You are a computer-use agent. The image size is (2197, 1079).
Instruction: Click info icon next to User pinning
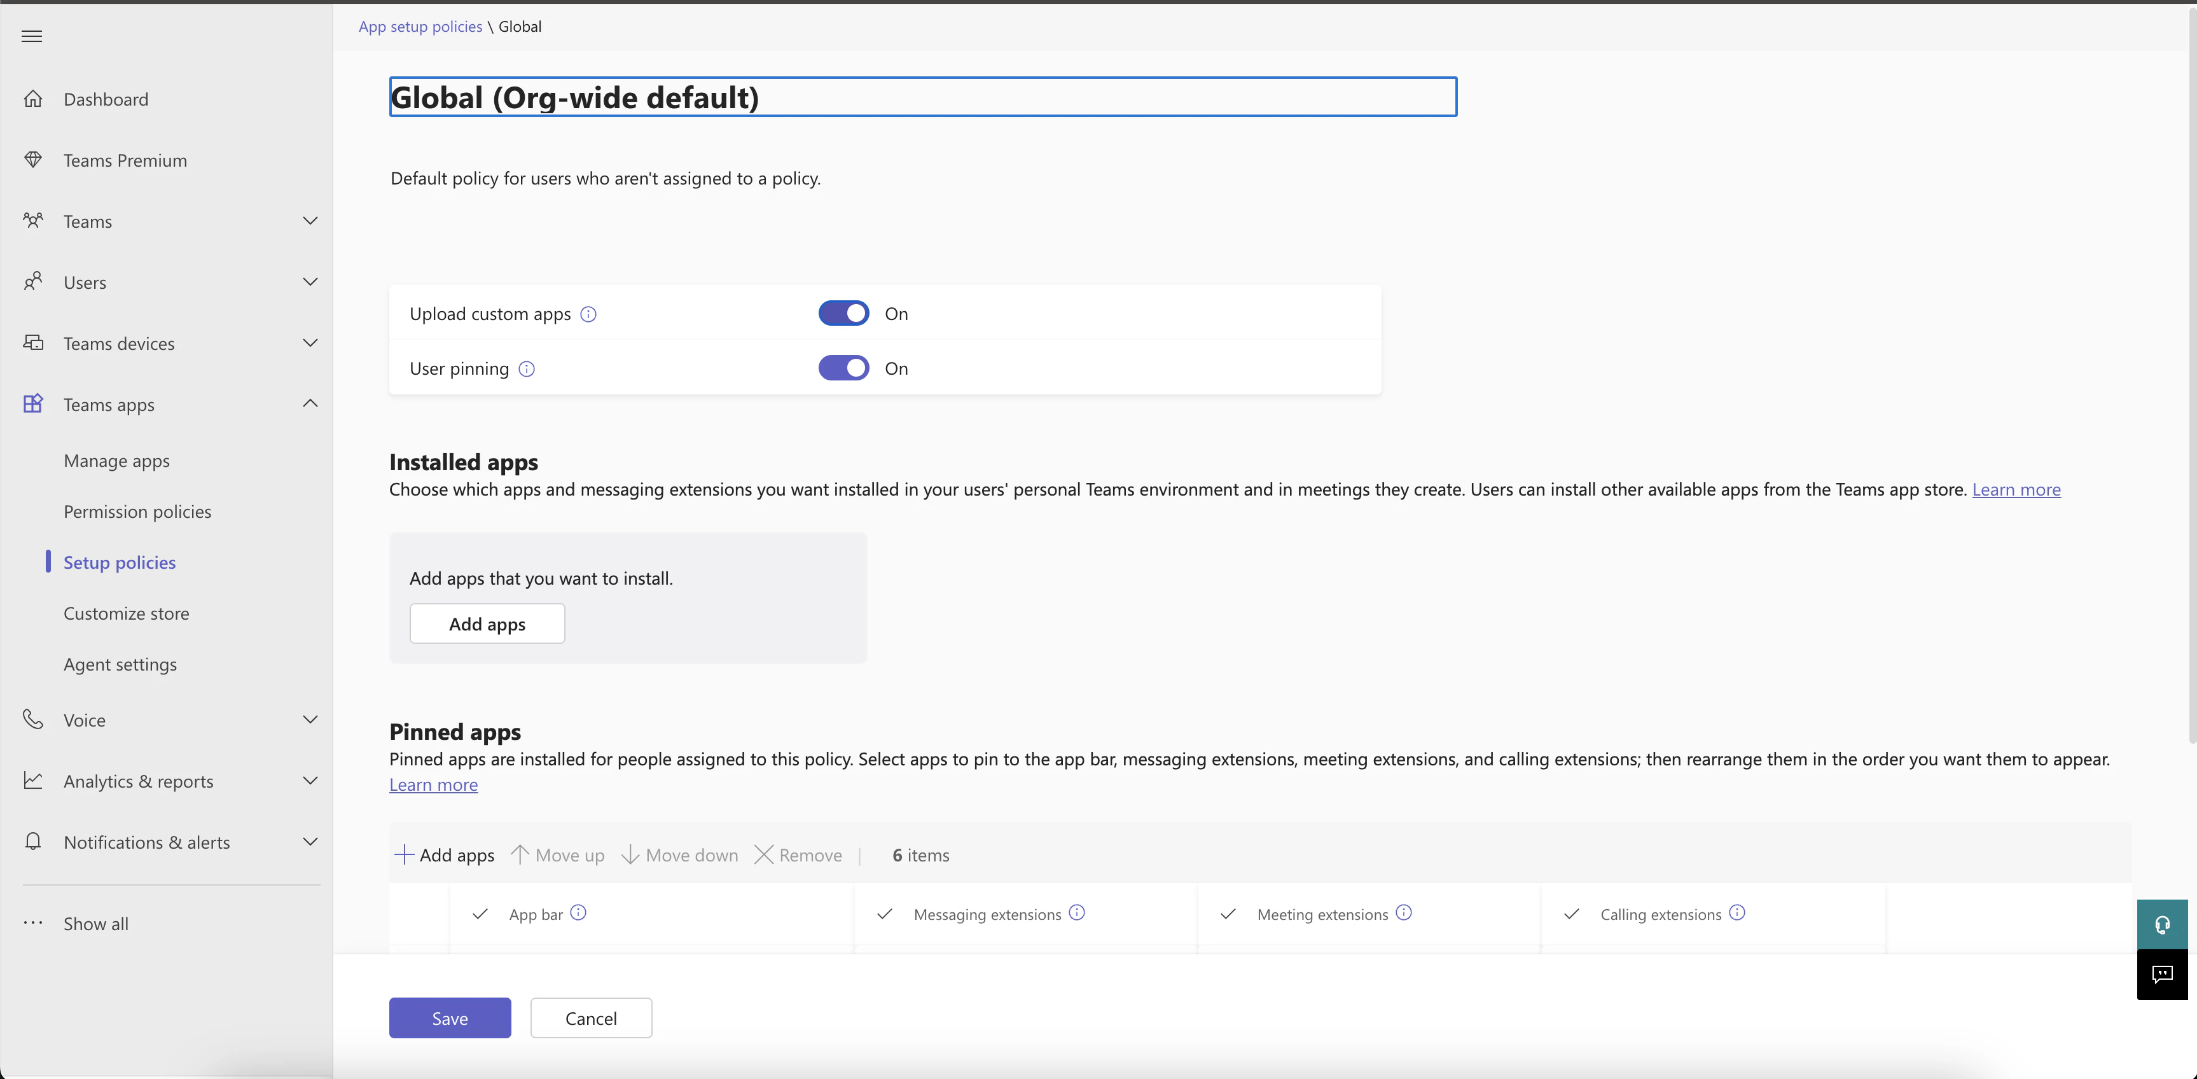[x=527, y=368]
